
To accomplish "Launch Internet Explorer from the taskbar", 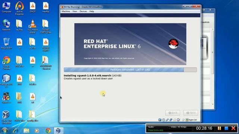I will [15, 131].
